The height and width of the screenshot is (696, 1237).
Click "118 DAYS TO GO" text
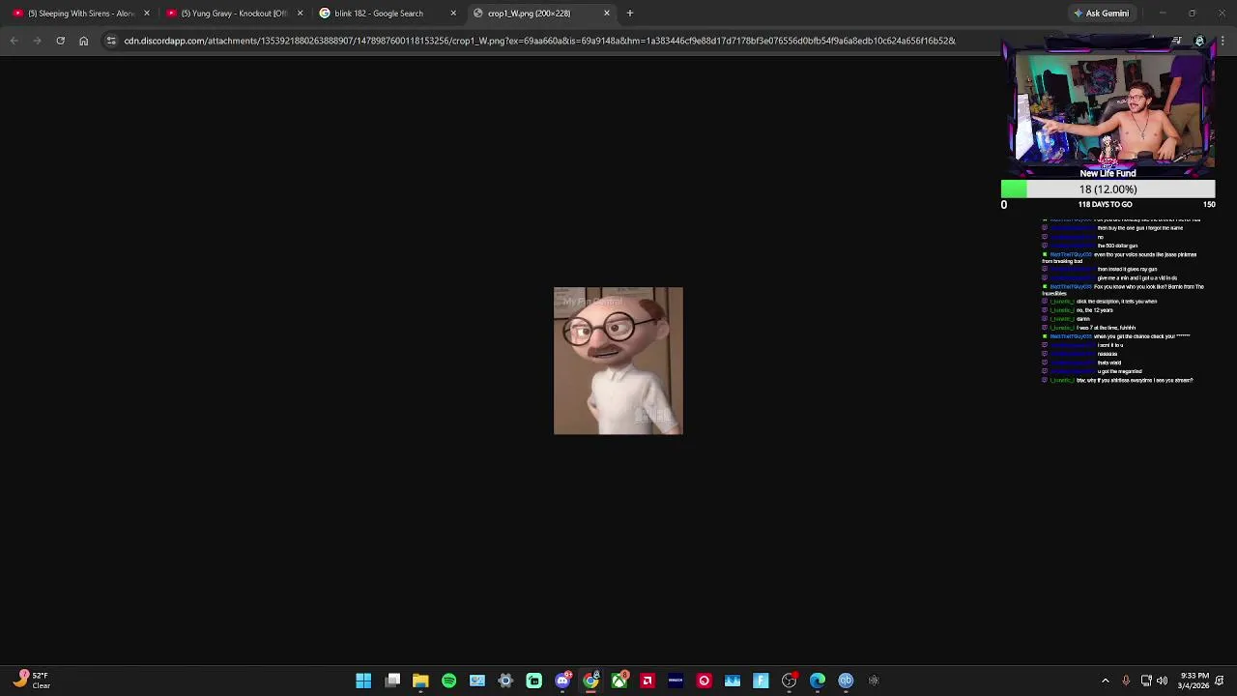(1106, 205)
